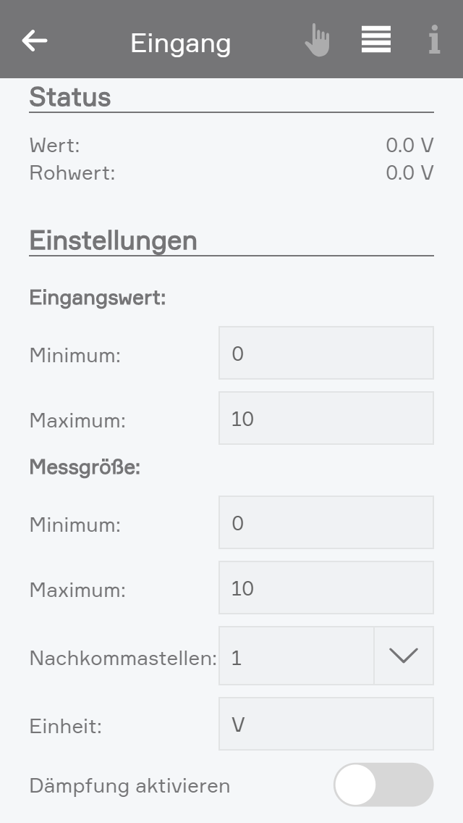Toggle the Dämpfung aktivieren switch
The image size is (463, 823).
383,785
